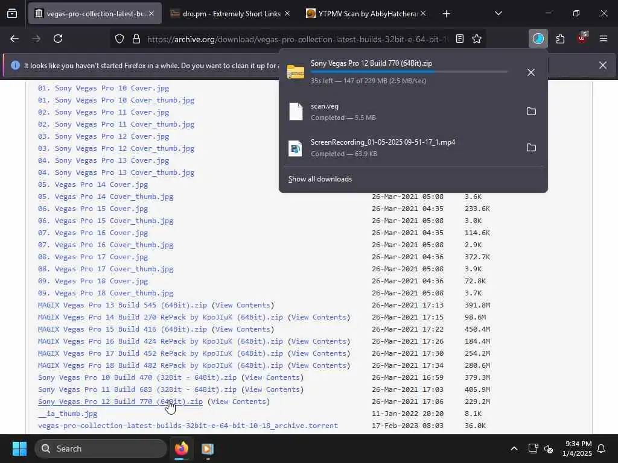Click the Sony Vegas download progress bar
Screen dimensions: 618x463
pyautogui.click(x=409, y=72)
